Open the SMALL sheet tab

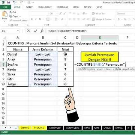(x=119, y=128)
